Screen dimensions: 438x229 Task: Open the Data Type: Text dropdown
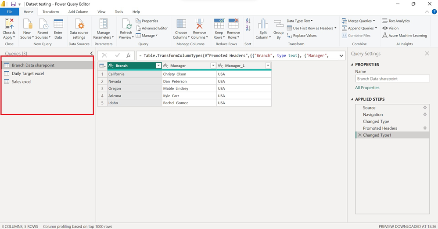click(x=300, y=21)
